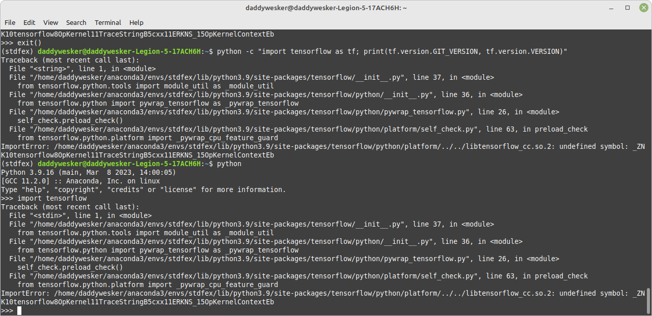Open the View menu
The width and height of the screenshot is (652, 316).
tap(50, 22)
